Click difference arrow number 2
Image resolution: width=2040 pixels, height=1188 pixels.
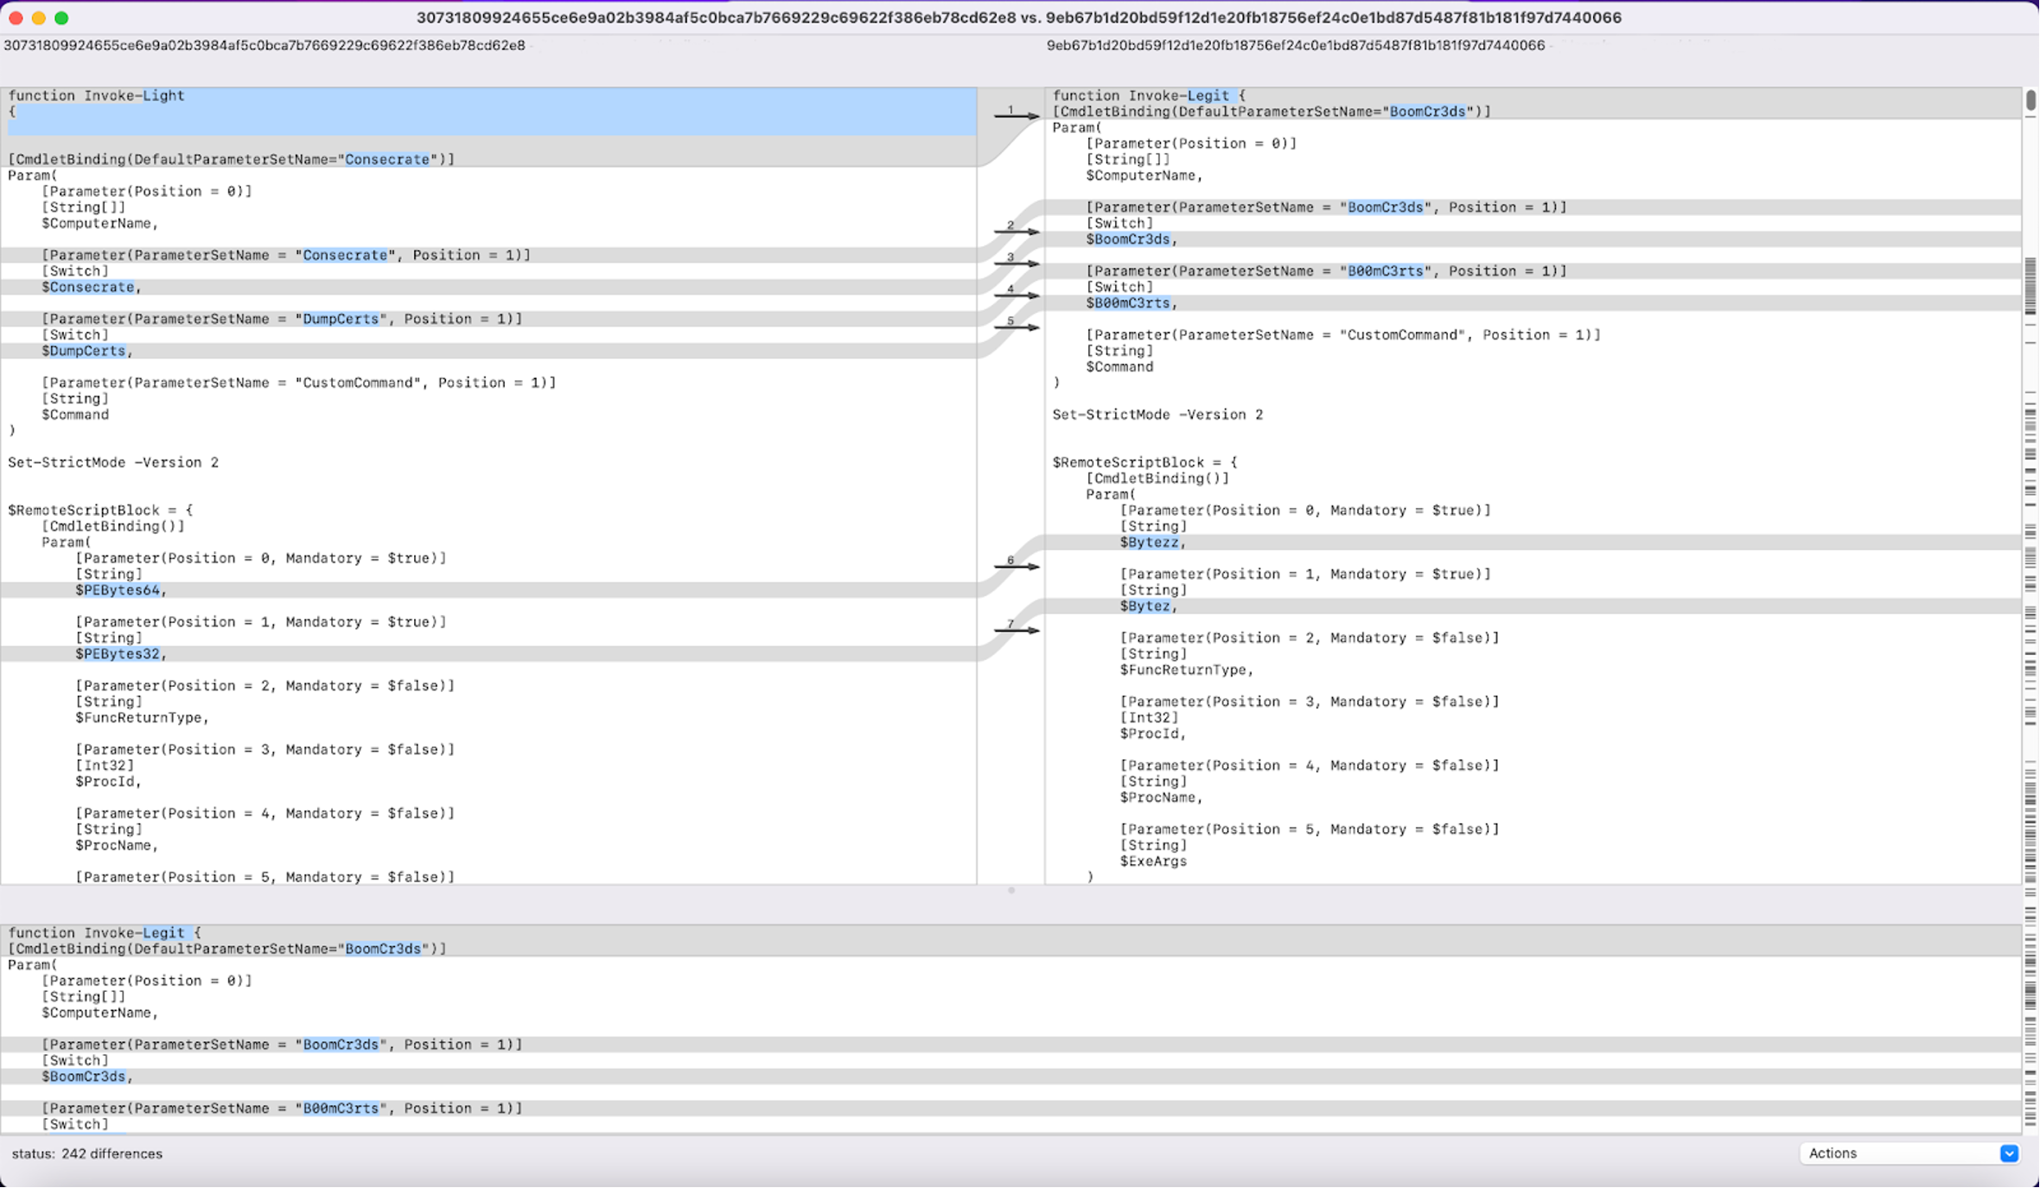[x=1017, y=229]
